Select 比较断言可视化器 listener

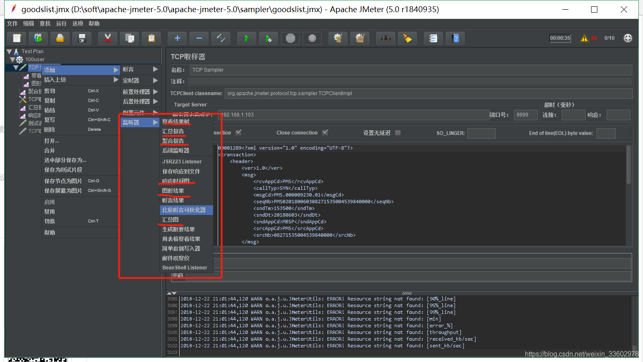[186, 210]
